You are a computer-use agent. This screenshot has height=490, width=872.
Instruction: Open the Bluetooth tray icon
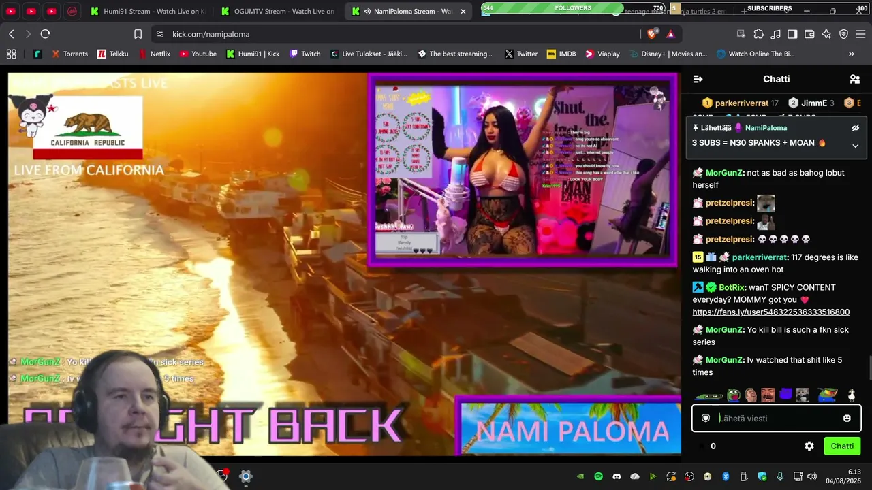(726, 476)
